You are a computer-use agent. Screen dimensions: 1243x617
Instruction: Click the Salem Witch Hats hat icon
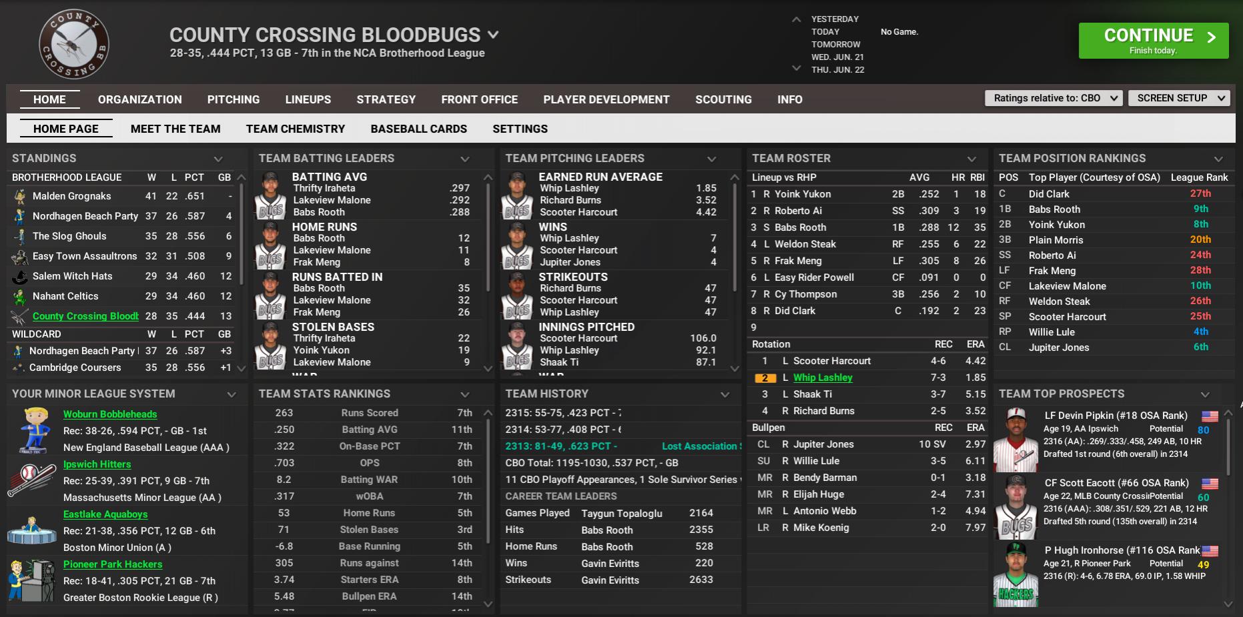click(x=20, y=276)
